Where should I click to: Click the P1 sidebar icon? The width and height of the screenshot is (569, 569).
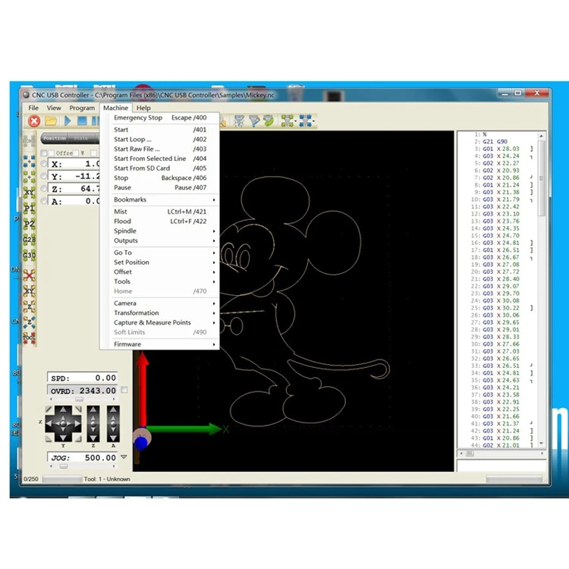click(30, 209)
